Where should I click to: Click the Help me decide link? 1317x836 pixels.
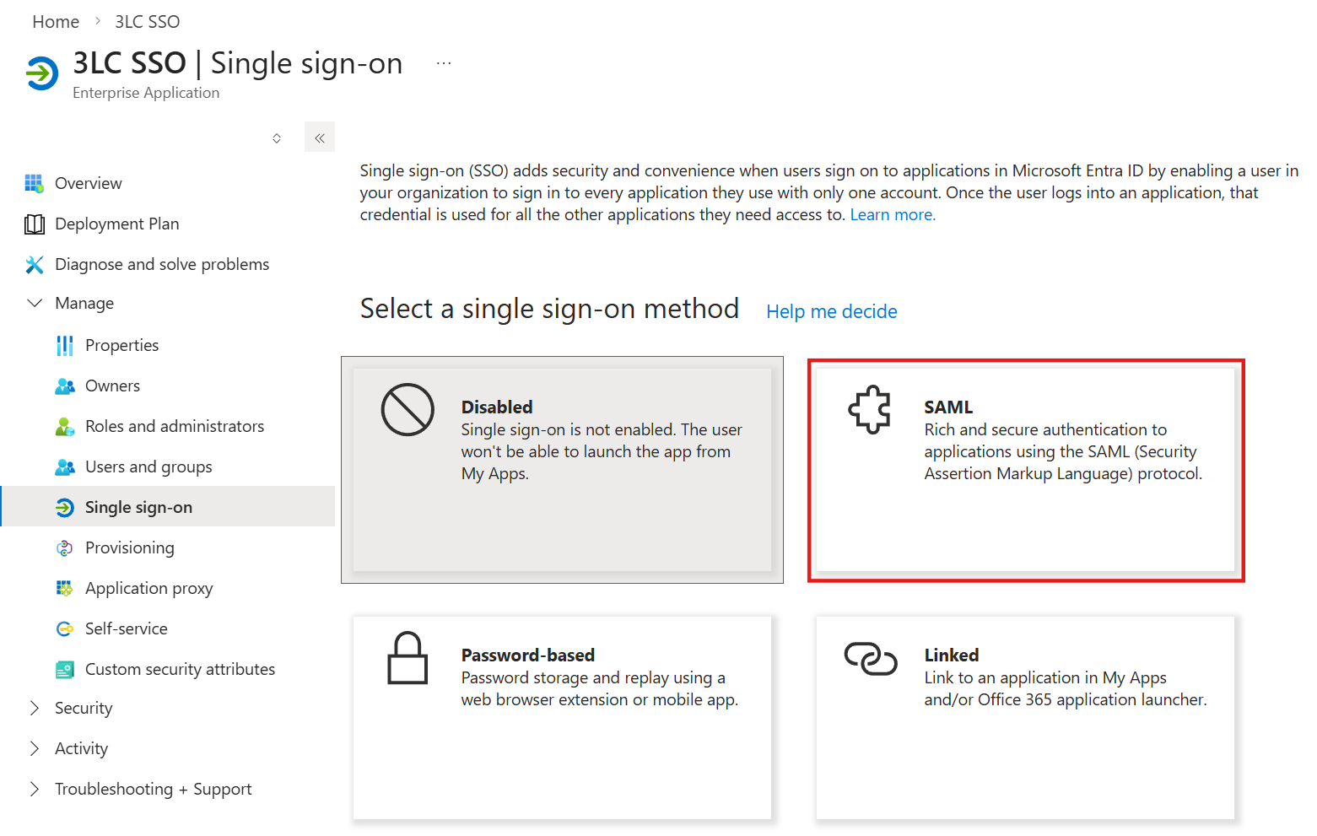832,311
